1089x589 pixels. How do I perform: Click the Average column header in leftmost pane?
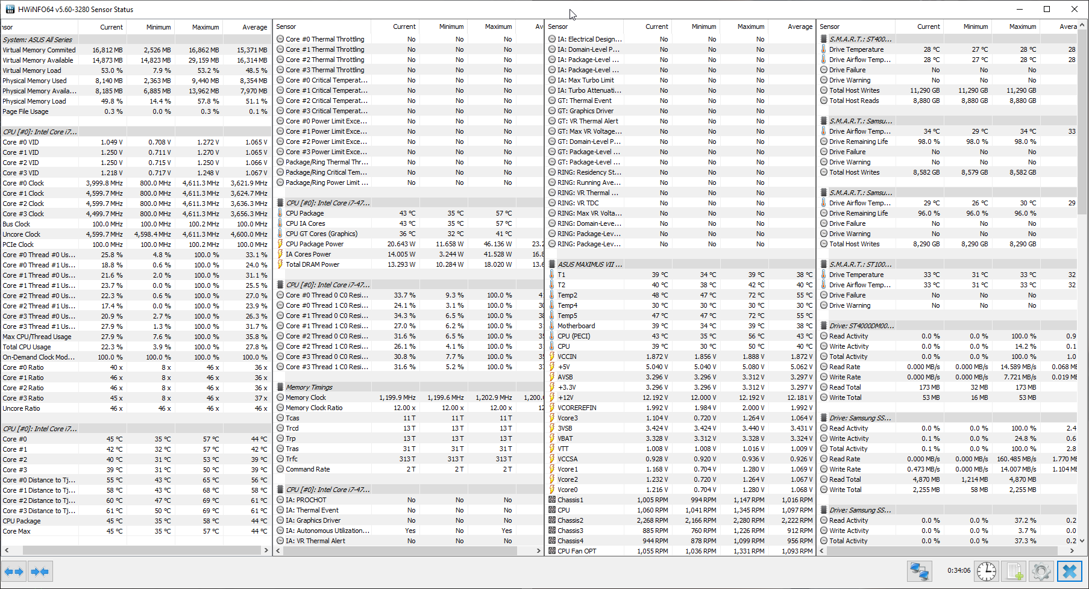[x=254, y=27]
